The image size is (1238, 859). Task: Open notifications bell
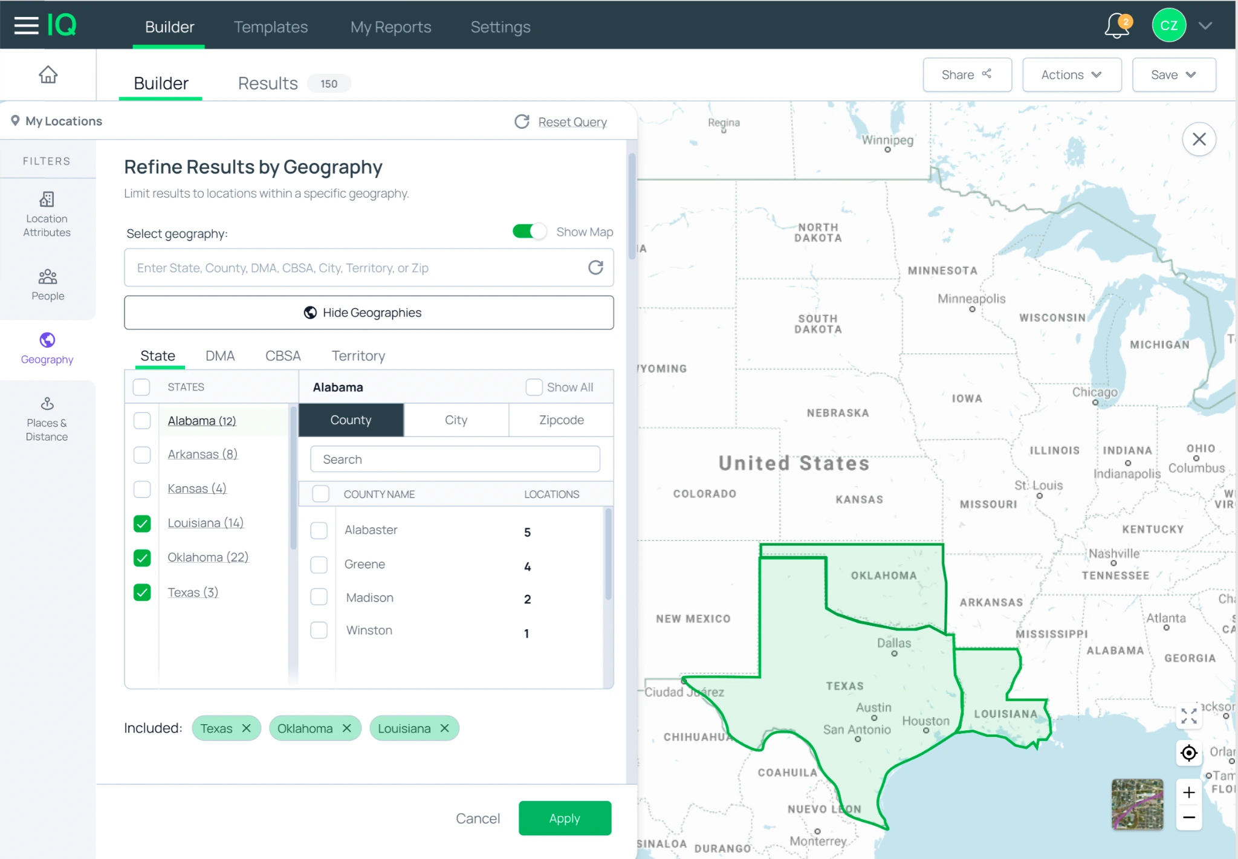coord(1117,26)
